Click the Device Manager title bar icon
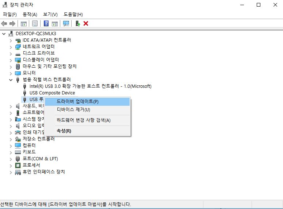Viewport: 283px width, 209px height. [5, 5]
